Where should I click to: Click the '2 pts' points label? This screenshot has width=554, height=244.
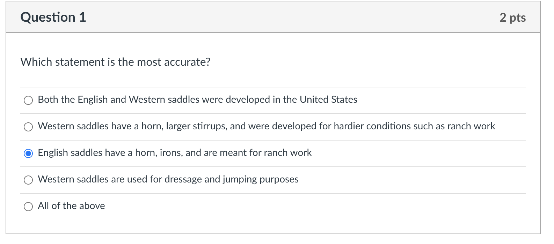[512, 17]
